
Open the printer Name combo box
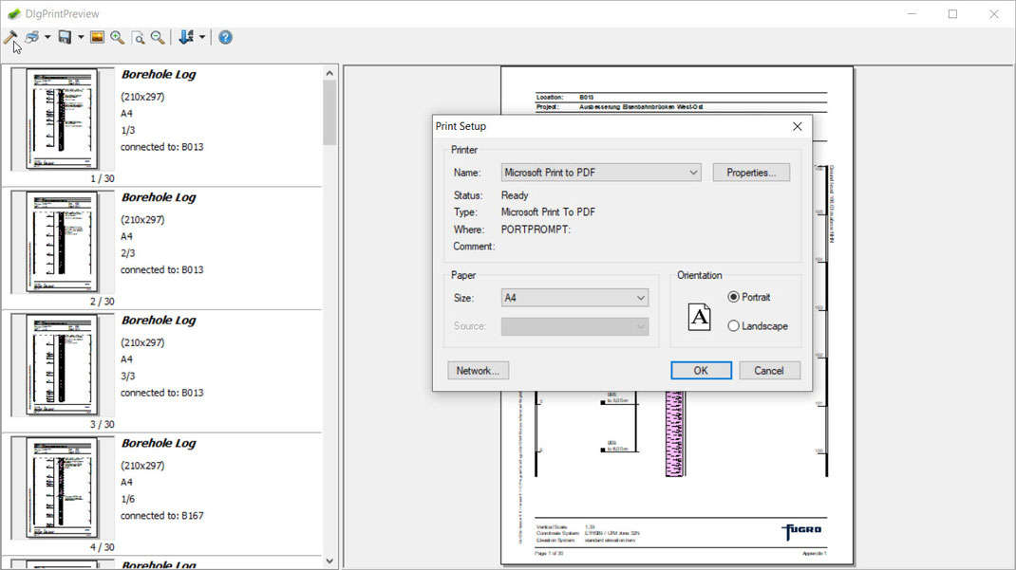coord(601,173)
